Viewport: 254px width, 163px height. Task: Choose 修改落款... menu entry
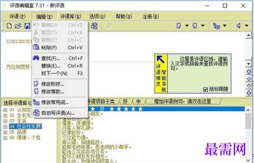point(60,92)
